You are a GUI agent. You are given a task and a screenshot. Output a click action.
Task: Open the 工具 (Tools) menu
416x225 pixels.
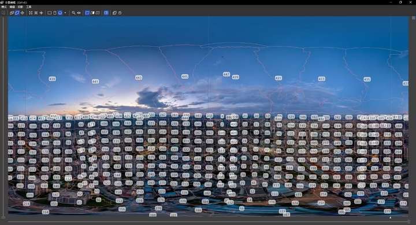pos(29,6)
